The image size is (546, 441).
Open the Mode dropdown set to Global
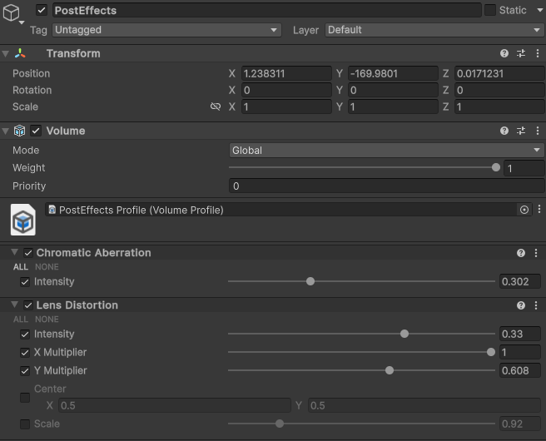(386, 151)
